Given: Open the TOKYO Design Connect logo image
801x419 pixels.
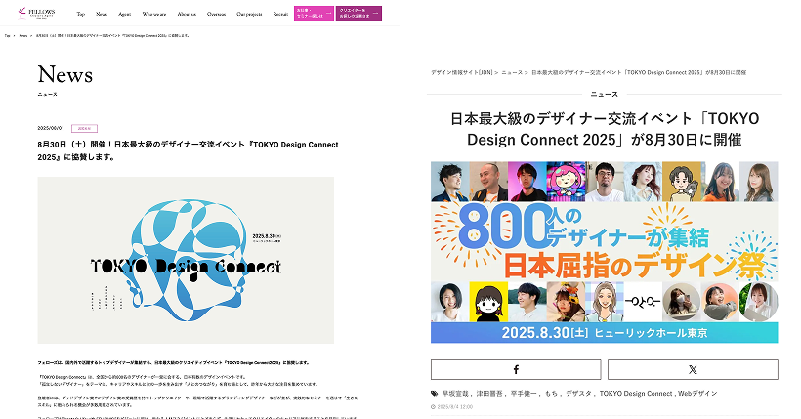Looking at the screenshot, I should click(x=186, y=260).
